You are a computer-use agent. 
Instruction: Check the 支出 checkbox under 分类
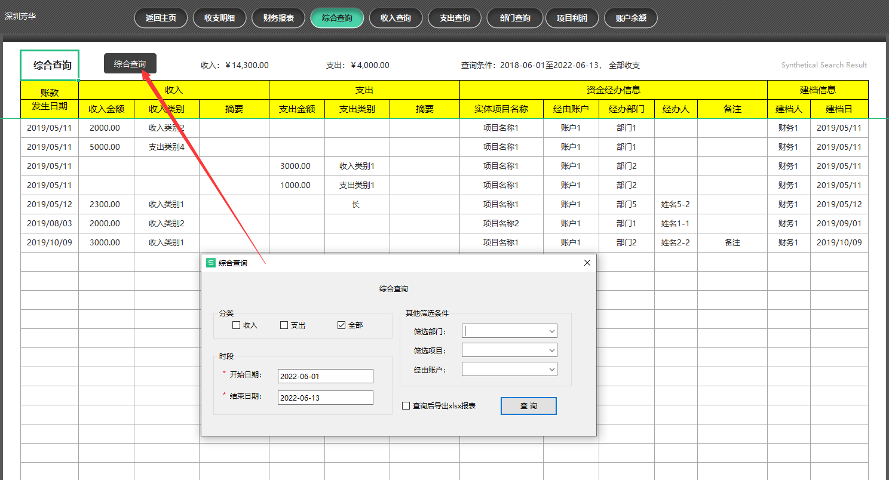coord(284,325)
